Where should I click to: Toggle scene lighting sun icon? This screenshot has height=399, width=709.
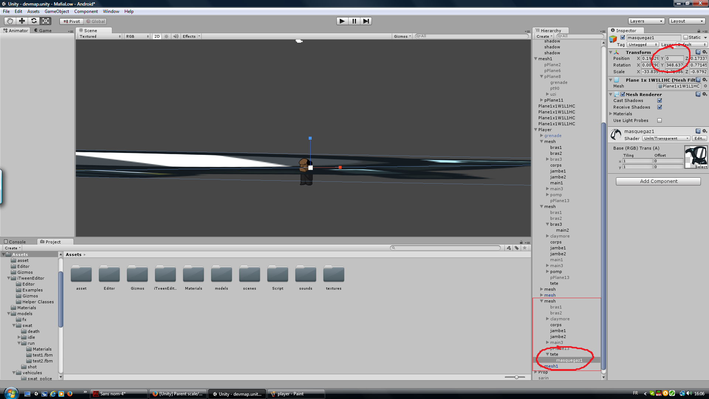167,36
